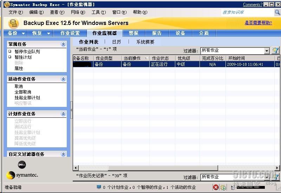
Task: Sort by 作业类型 column header
Action: click(107, 58)
